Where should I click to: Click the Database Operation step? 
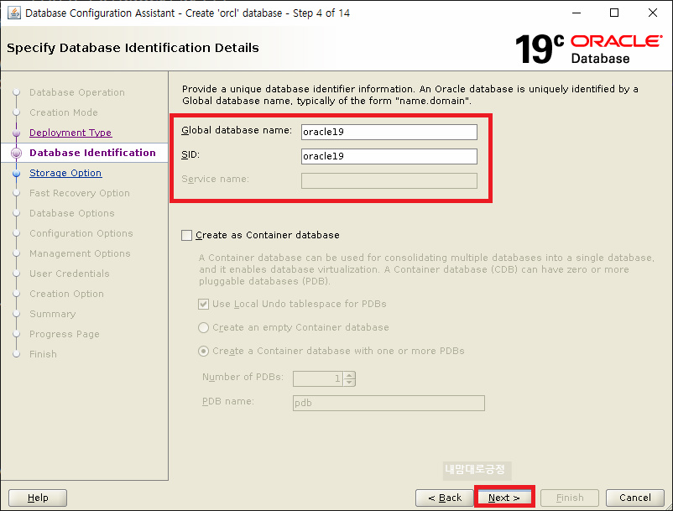coord(77,92)
